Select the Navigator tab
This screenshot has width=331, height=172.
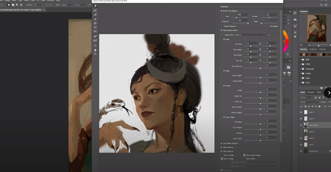(304, 11)
